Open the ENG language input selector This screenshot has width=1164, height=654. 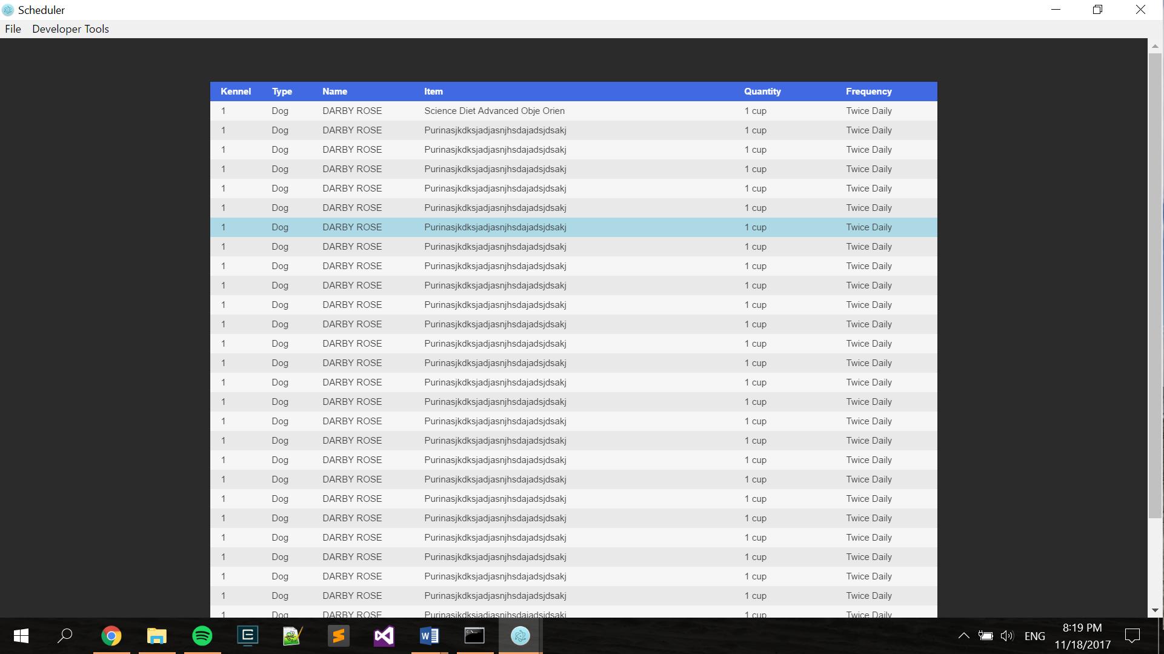(x=1034, y=636)
